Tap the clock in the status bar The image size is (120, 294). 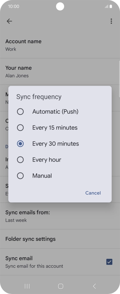(x=14, y=6)
